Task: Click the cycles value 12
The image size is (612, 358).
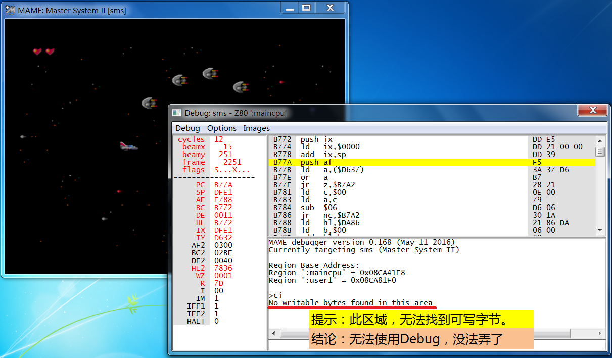Action: pos(218,139)
